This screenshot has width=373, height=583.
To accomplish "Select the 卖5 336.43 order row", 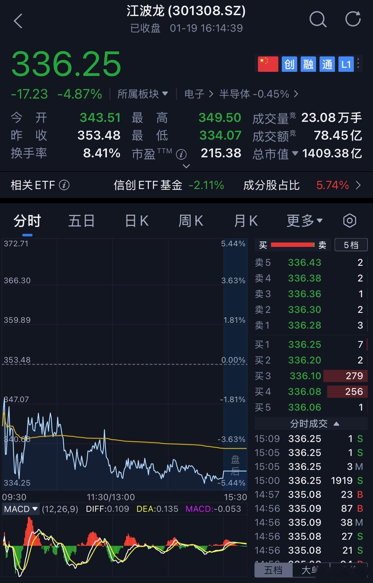I will pyautogui.click(x=311, y=262).
